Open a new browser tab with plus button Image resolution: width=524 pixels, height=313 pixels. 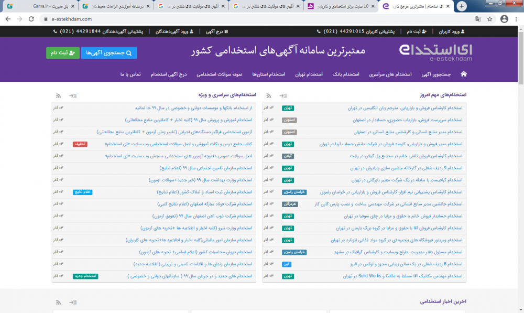coord(462,6)
